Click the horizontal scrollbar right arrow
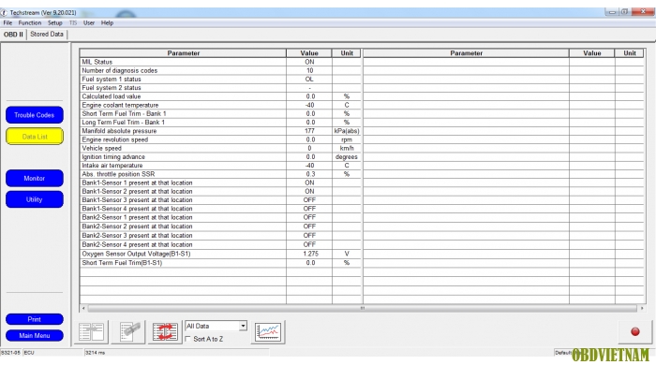Viewport: 656px width, 365px height. coord(642,308)
